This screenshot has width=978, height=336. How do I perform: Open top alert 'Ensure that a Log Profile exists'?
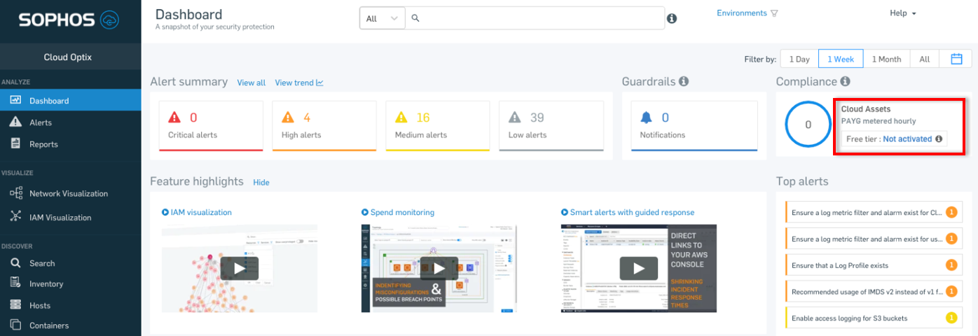coord(874,265)
